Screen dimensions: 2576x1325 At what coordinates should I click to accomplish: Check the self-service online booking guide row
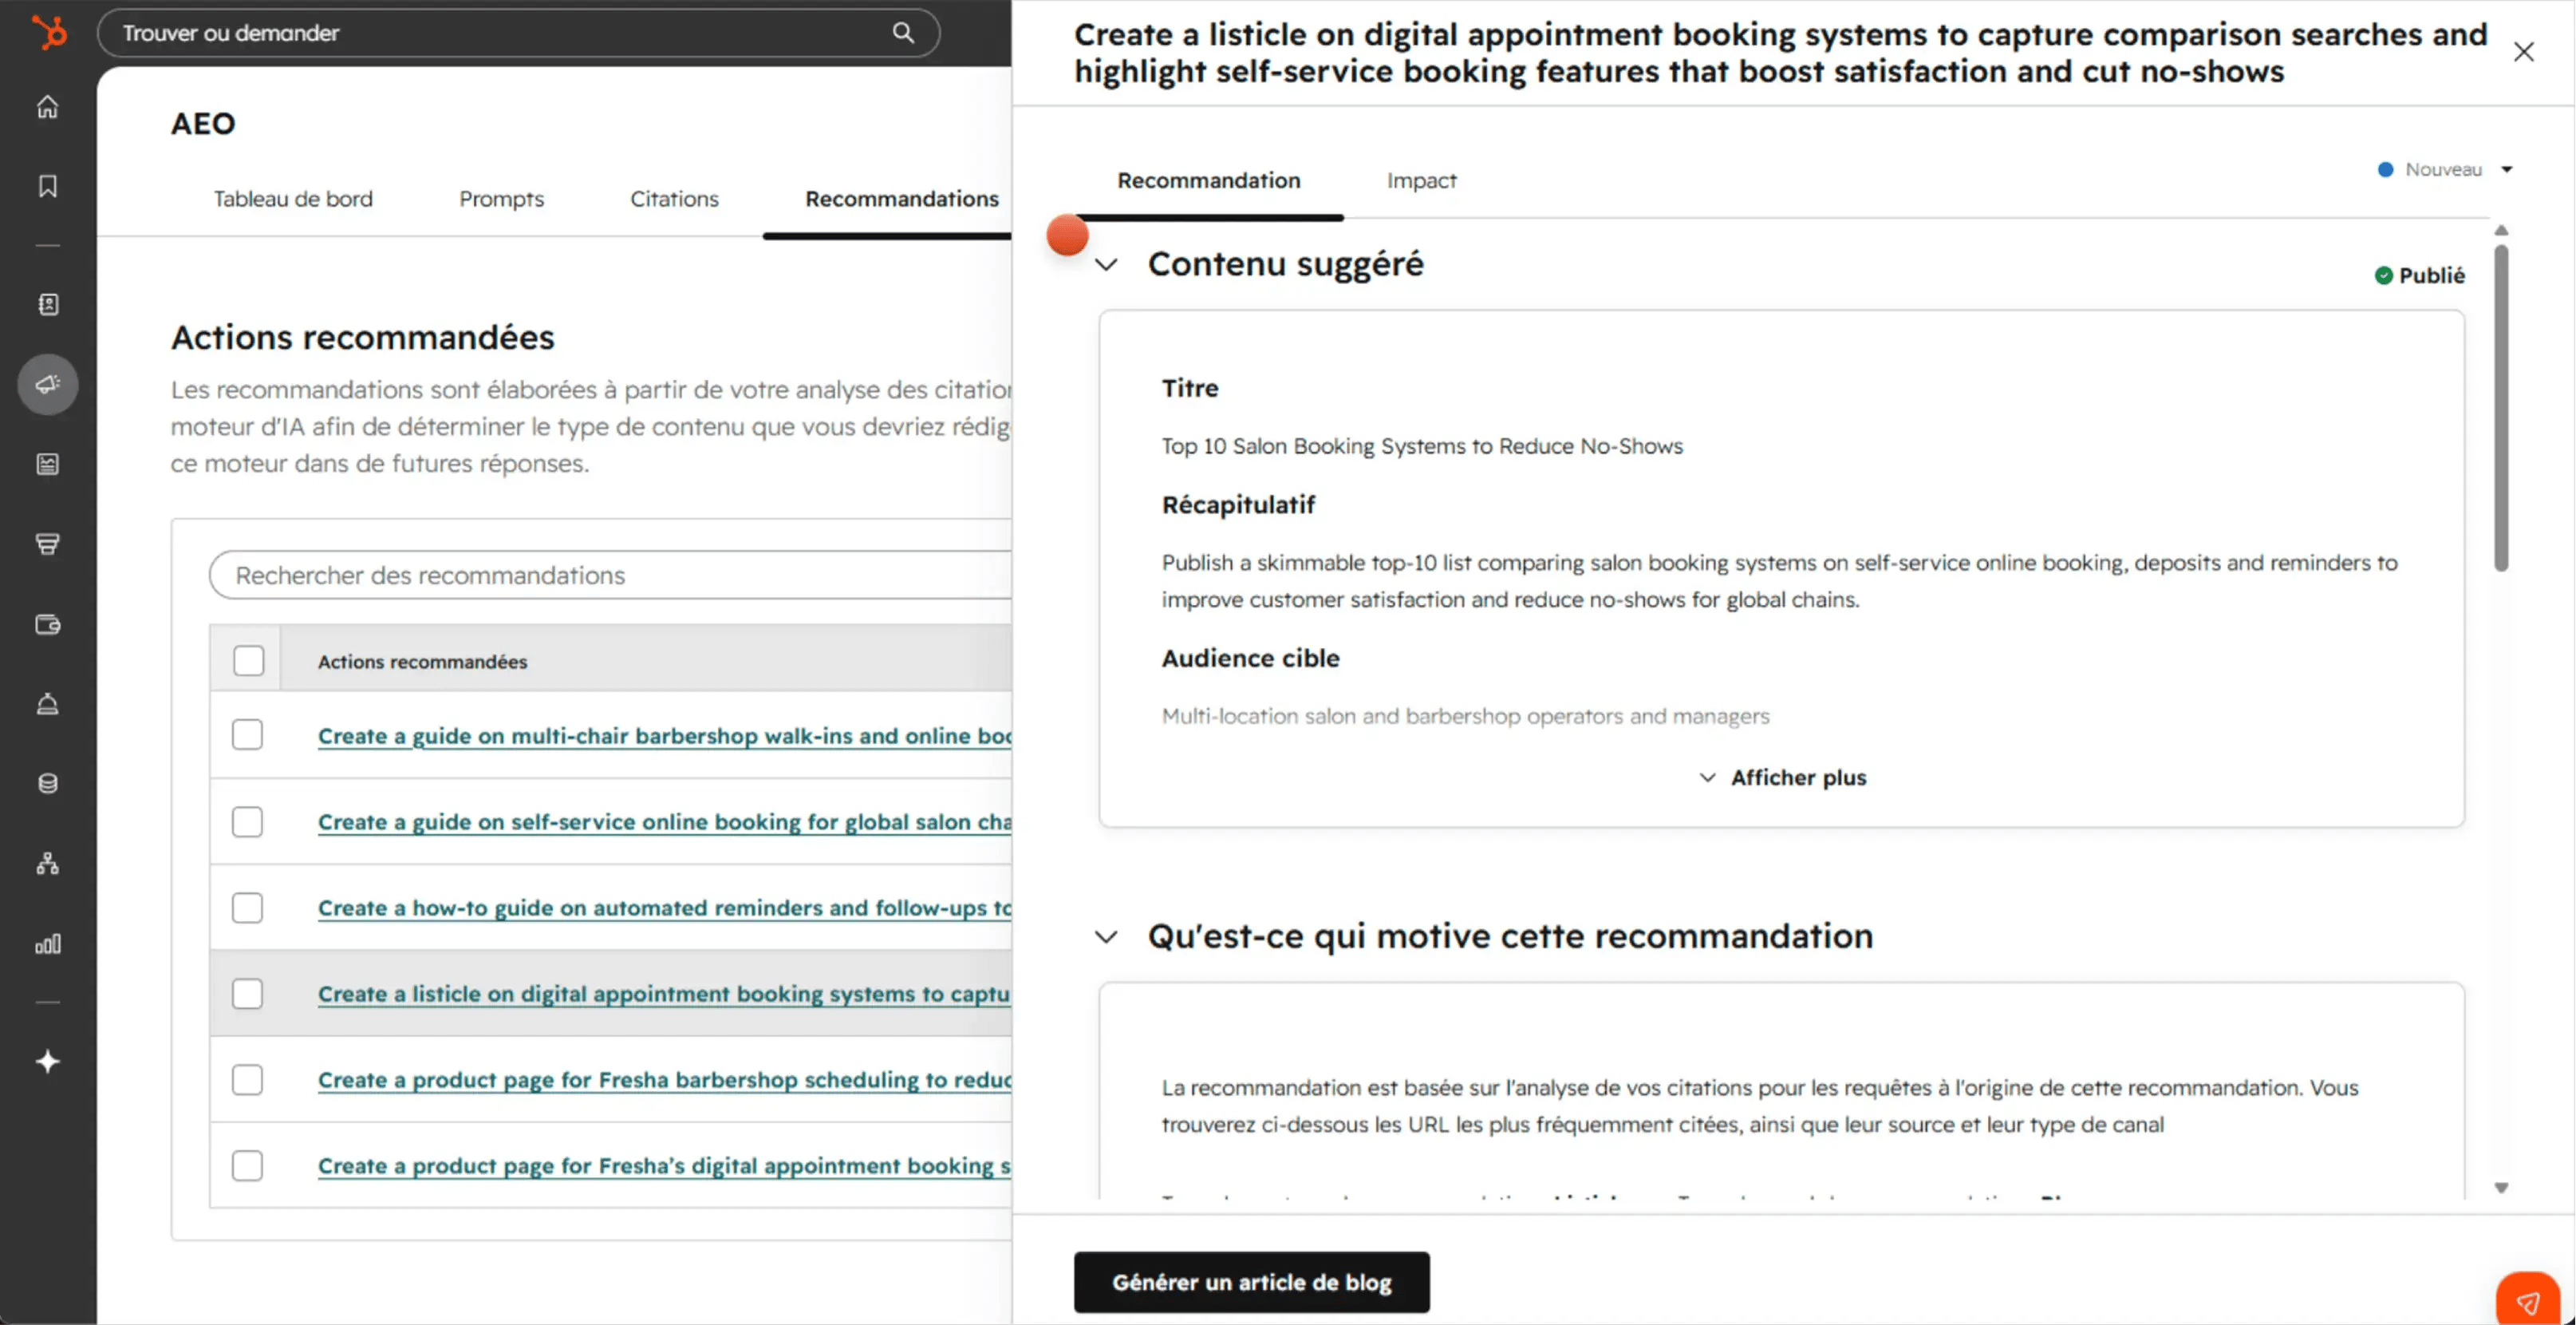pyautogui.click(x=247, y=821)
